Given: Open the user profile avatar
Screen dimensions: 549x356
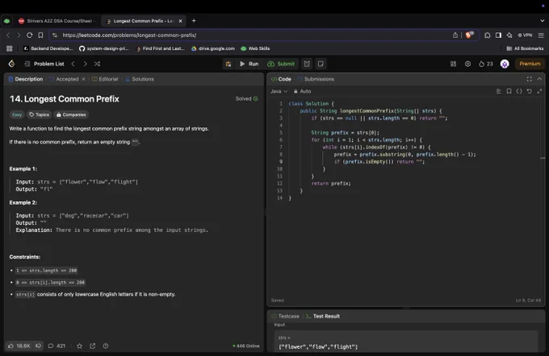Looking at the screenshot, I should click(505, 64).
